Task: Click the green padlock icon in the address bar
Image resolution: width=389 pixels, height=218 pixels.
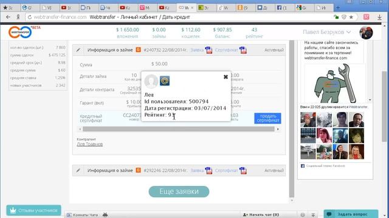Action: click(x=336, y=17)
